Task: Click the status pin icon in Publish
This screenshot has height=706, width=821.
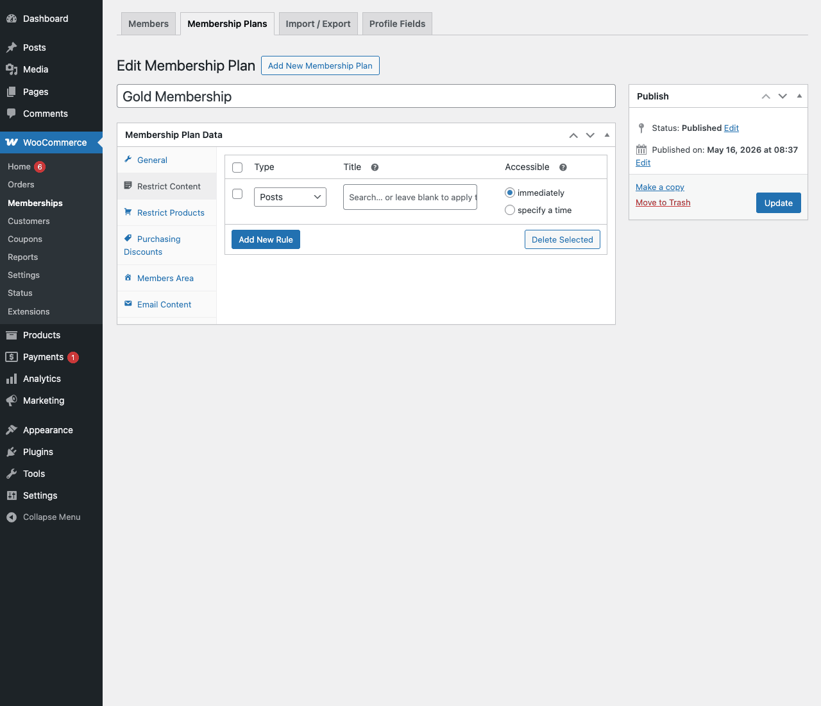Action: pos(641,128)
